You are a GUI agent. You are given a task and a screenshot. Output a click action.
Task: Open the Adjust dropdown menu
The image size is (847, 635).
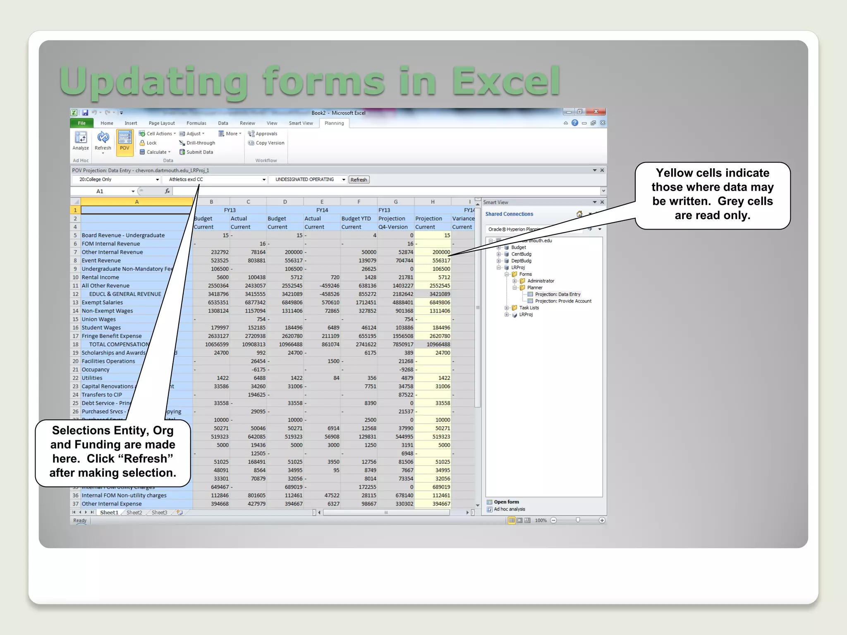(x=192, y=134)
